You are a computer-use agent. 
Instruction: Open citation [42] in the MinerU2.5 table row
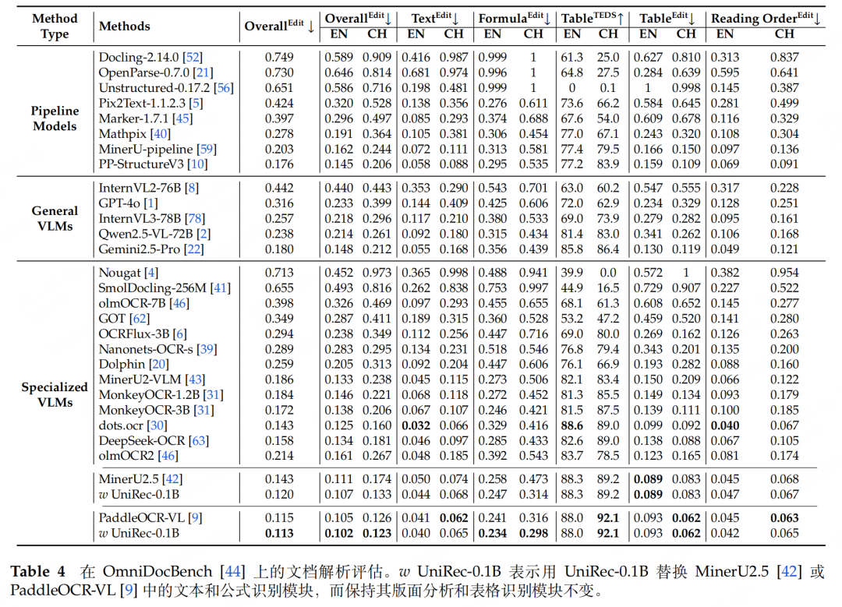172,478
